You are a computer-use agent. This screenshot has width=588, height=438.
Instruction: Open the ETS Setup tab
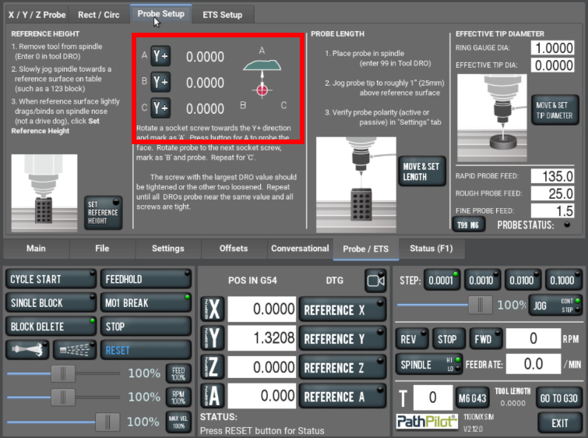[x=222, y=14]
